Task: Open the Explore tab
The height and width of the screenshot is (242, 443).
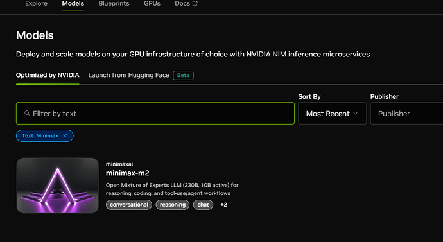Action: click(x=36, y=4)
